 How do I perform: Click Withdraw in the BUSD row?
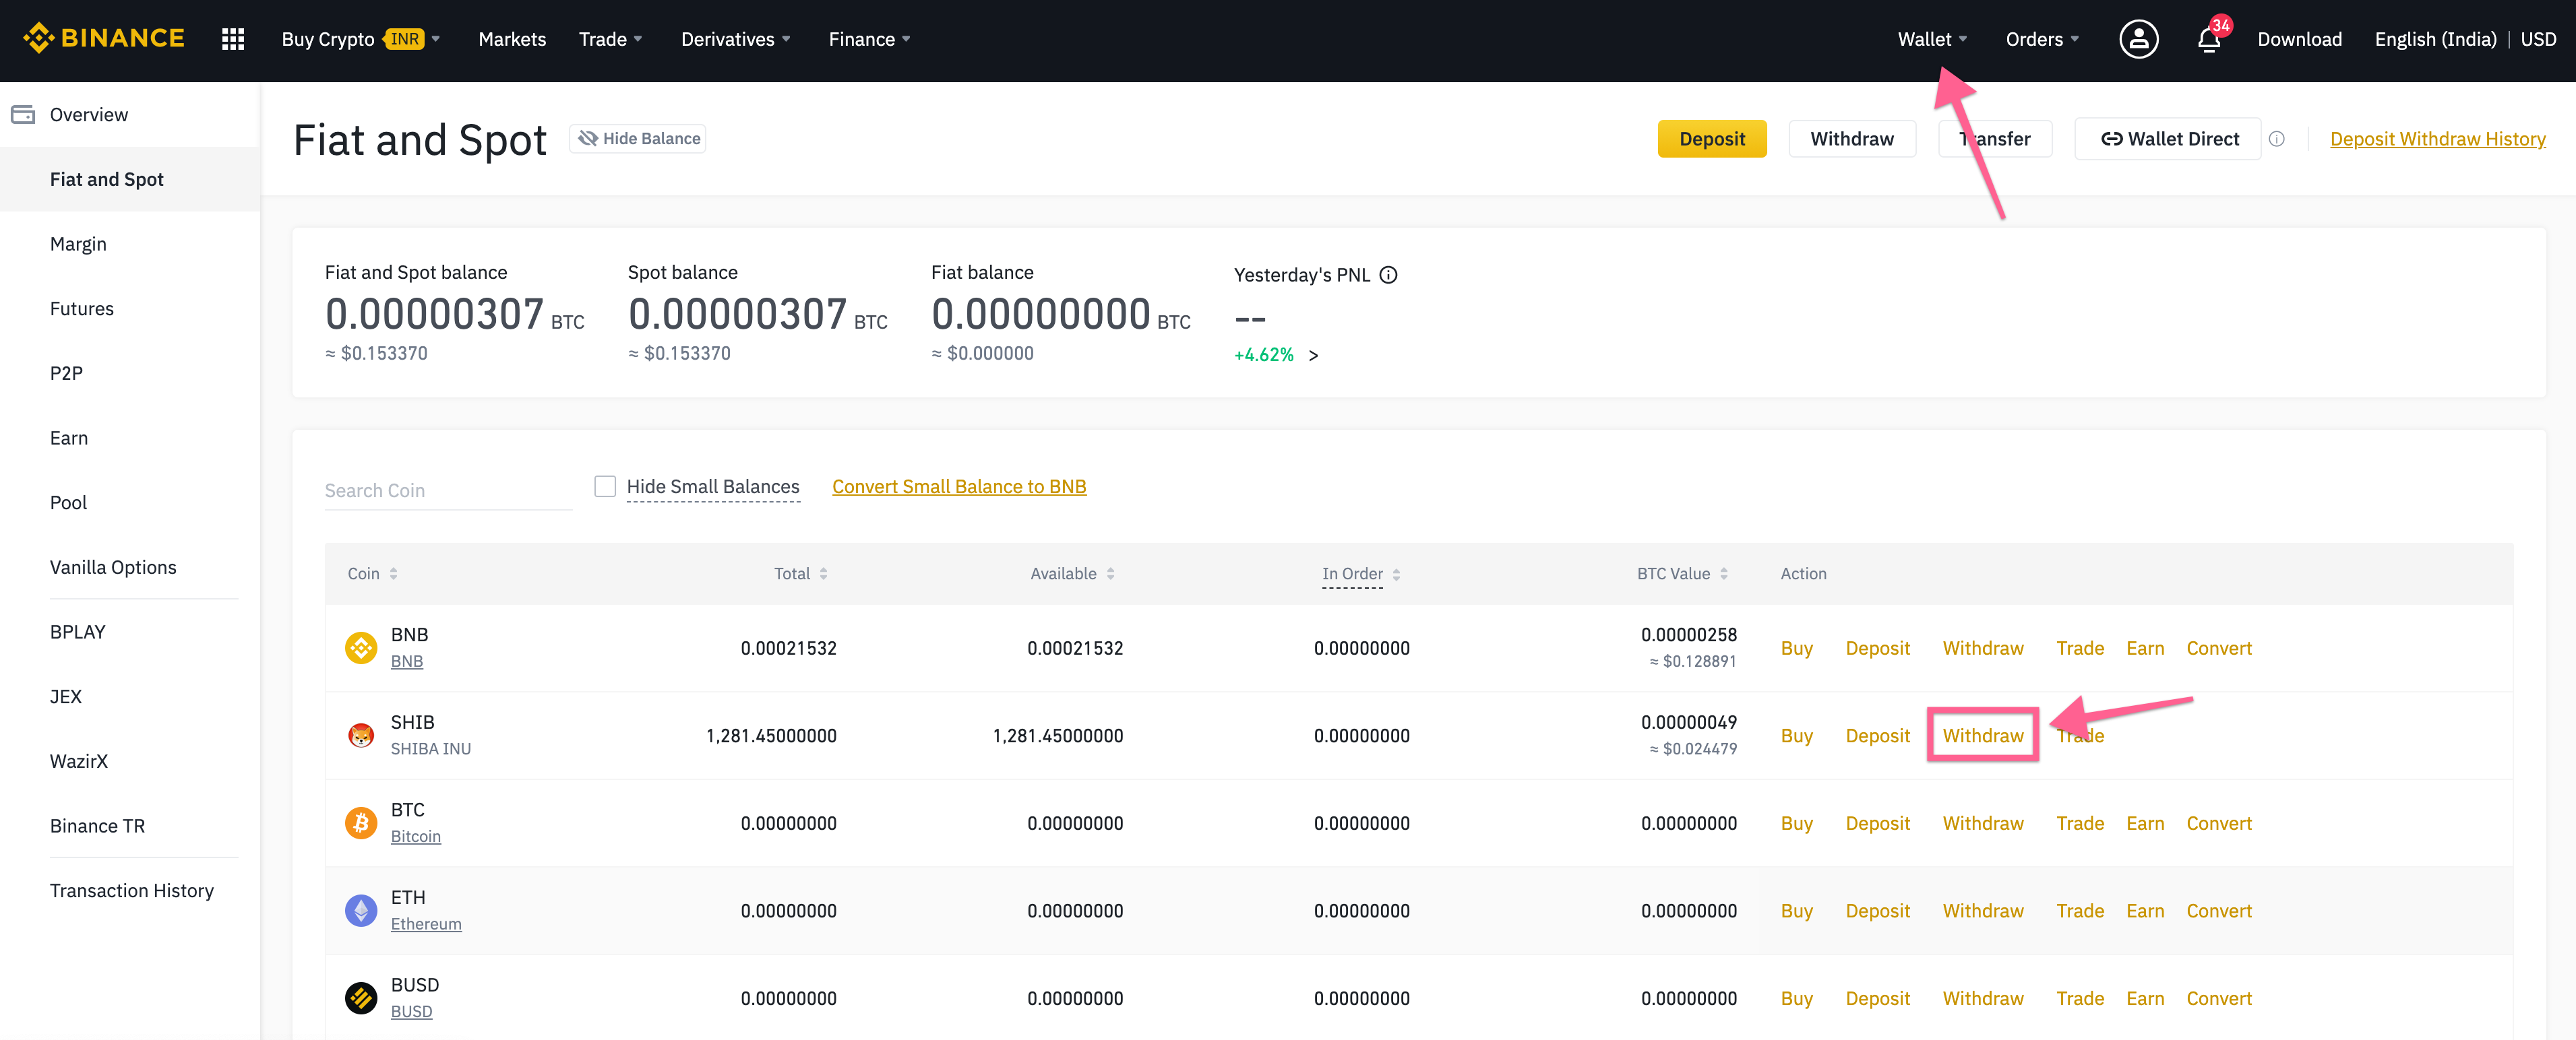click(1983, 998)
